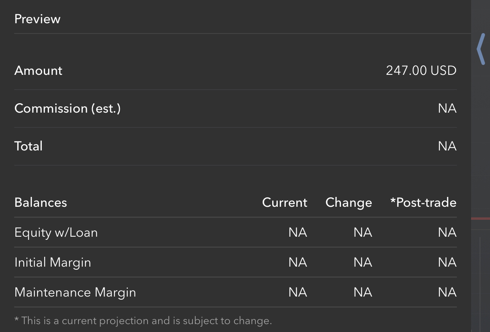Click the *Post-trade column header
Viewport: 490px width, 332px height.
(x=423, y=202)
